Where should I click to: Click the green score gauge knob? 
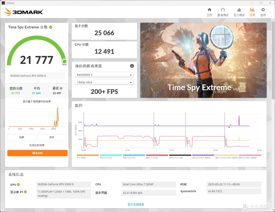(64, 61)
